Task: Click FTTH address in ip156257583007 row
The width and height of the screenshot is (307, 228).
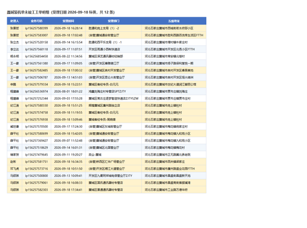Action: pos(174,35)
